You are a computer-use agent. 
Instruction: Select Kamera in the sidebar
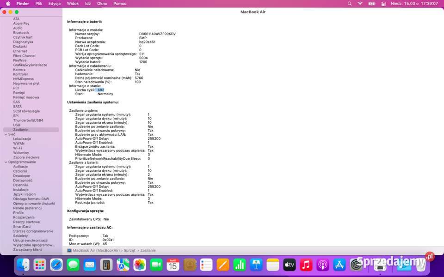coord(19,70)
